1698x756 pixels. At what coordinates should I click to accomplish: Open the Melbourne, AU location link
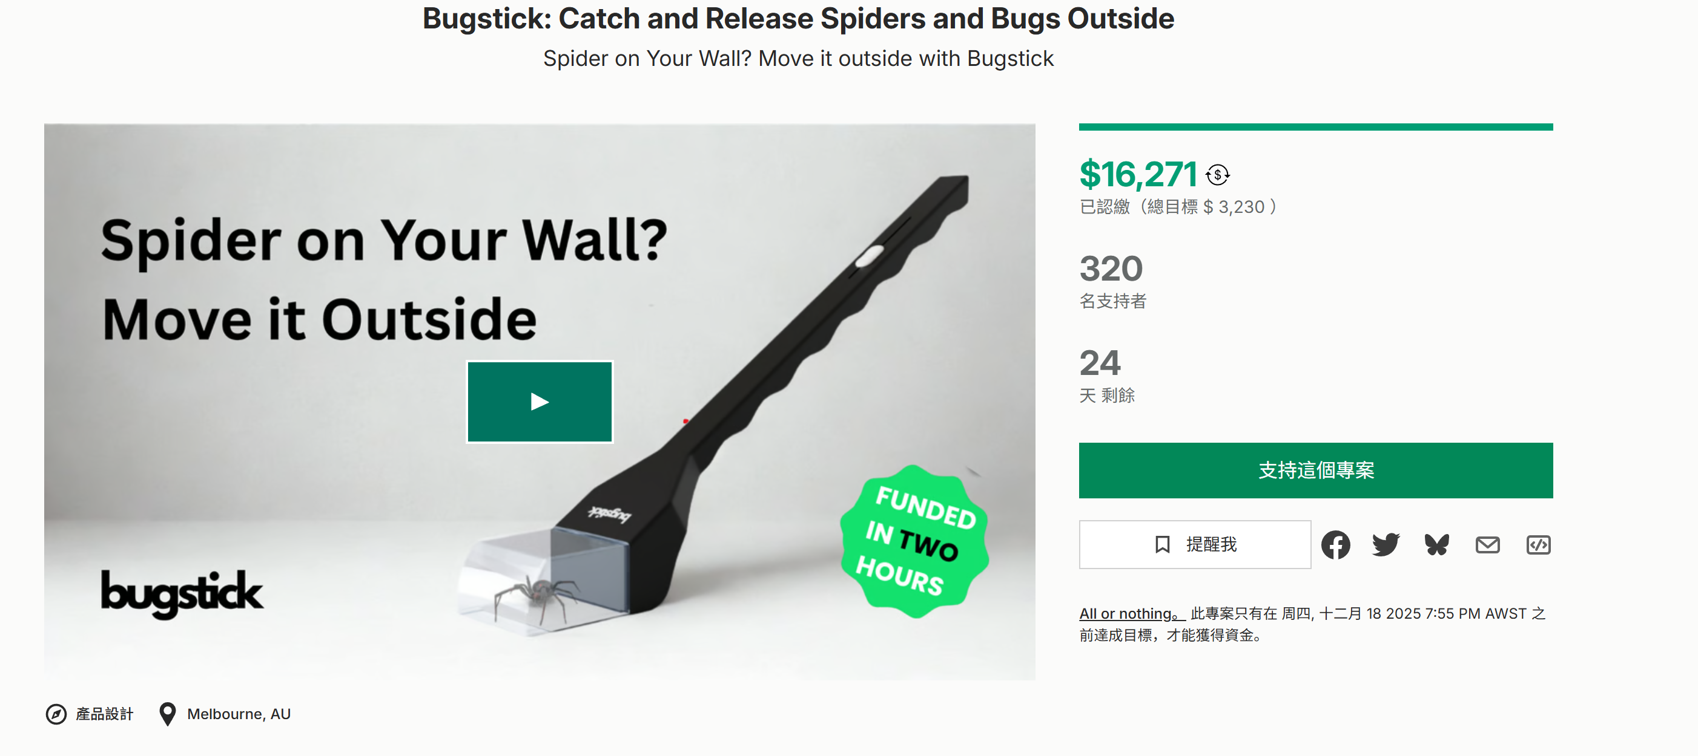239,714
